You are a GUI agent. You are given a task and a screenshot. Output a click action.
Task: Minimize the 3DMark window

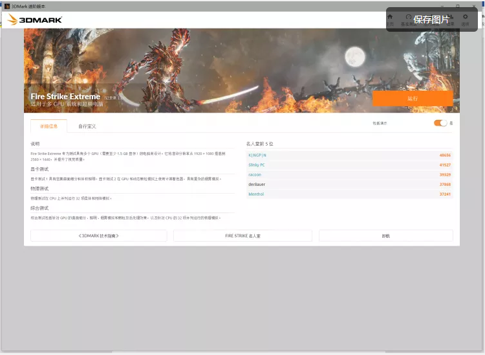pos(442,6)
